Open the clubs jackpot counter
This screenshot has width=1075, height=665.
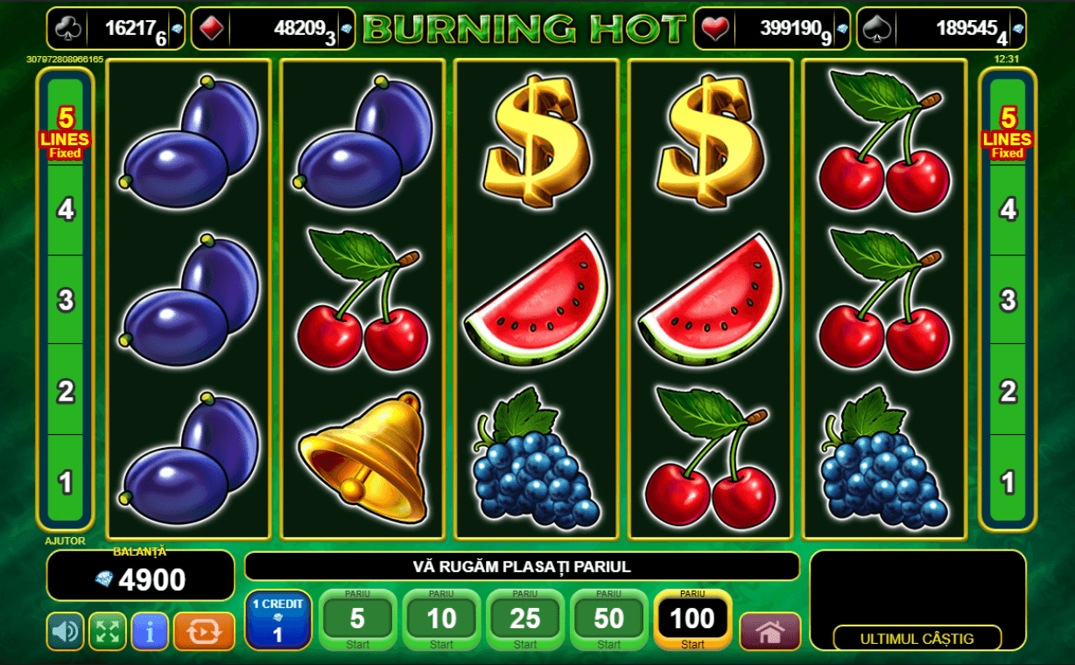point(116,29)
